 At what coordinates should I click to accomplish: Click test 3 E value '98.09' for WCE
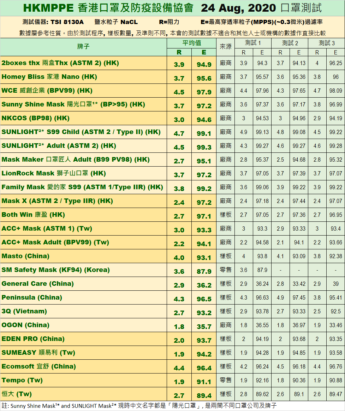coord(335,91)
